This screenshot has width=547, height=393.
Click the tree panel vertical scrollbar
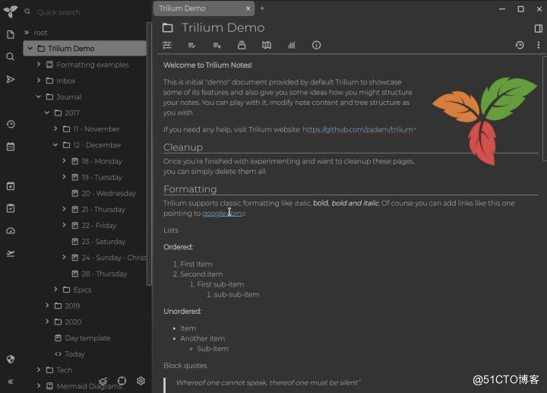[149, 154]
